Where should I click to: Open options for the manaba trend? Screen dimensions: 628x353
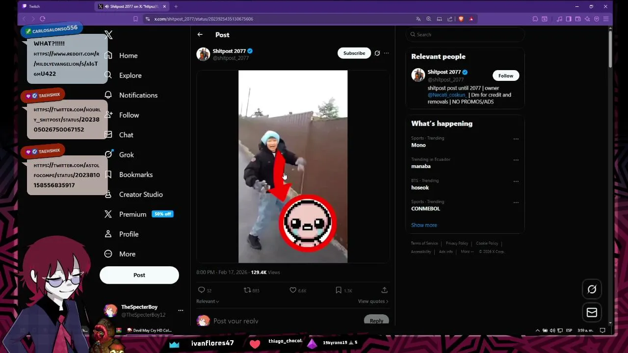click(516, 160)
